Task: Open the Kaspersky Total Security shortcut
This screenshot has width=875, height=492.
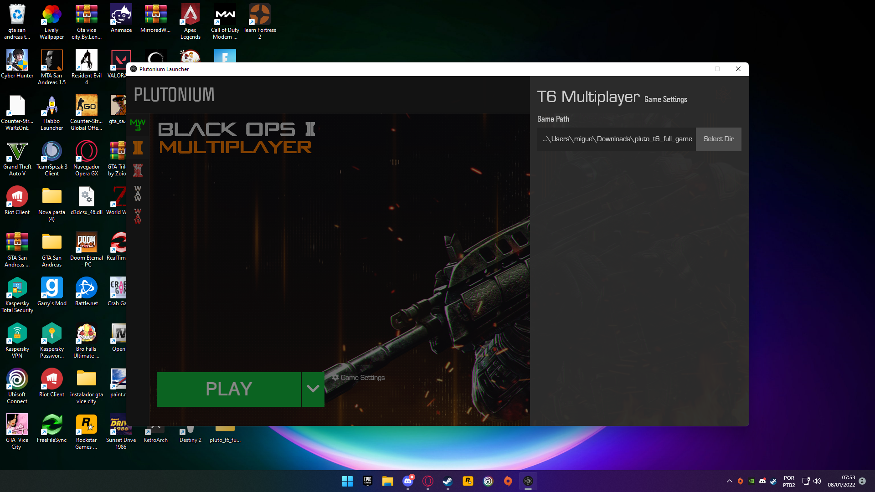Action: [x=17, y=295]
